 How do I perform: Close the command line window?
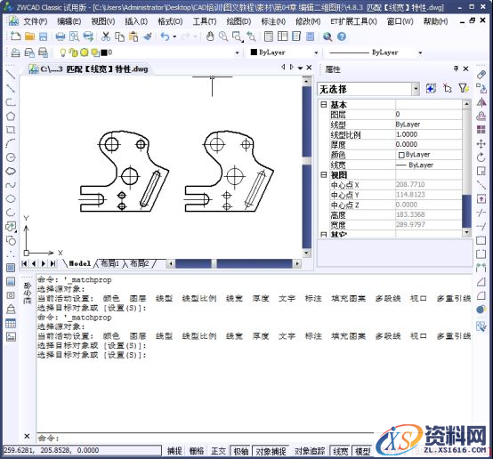tap(27, 437)
